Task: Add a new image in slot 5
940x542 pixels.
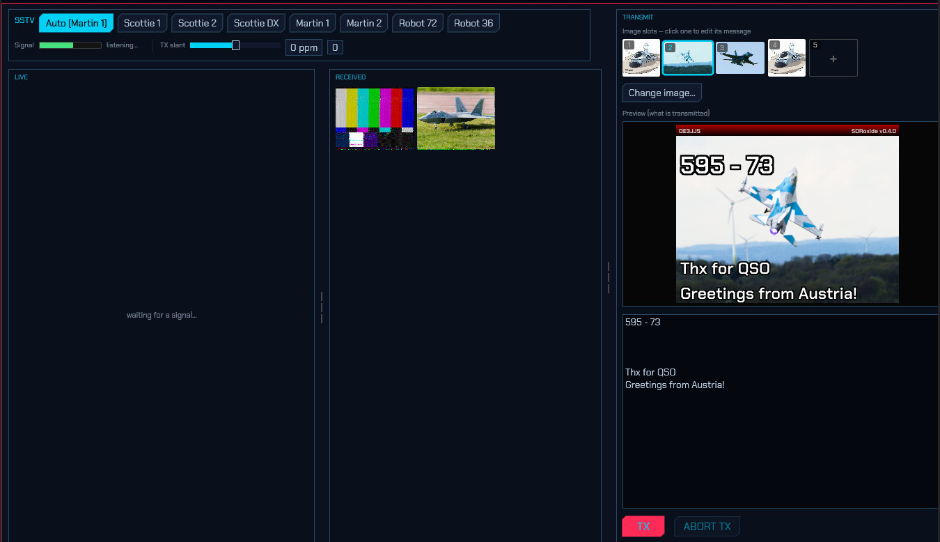Action: click(833, 58)
